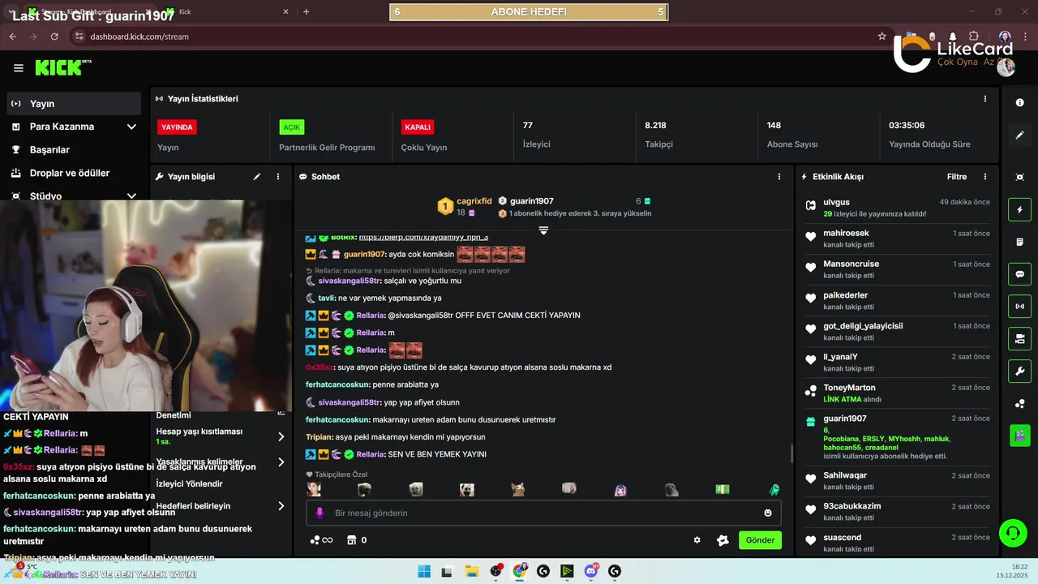This screenshot has height=584, width=1038.
Task: Click the badge icon next to the Gönder button
Action: [x=723, y=540]
